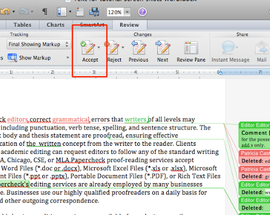Click the Sidebar view icon
270x215 pixels.
(62, 12)
